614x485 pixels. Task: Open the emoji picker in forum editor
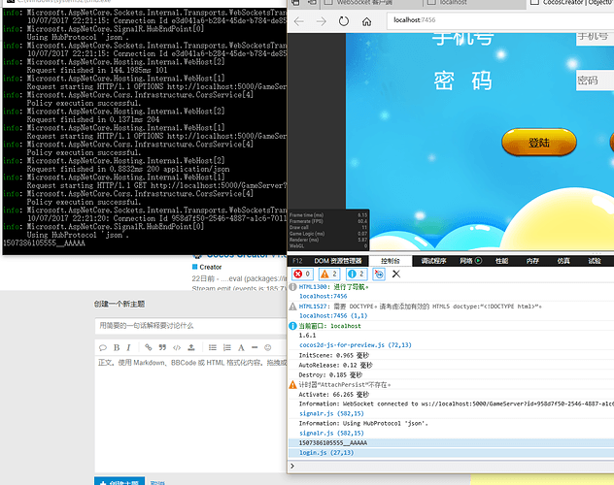point(268,347)
